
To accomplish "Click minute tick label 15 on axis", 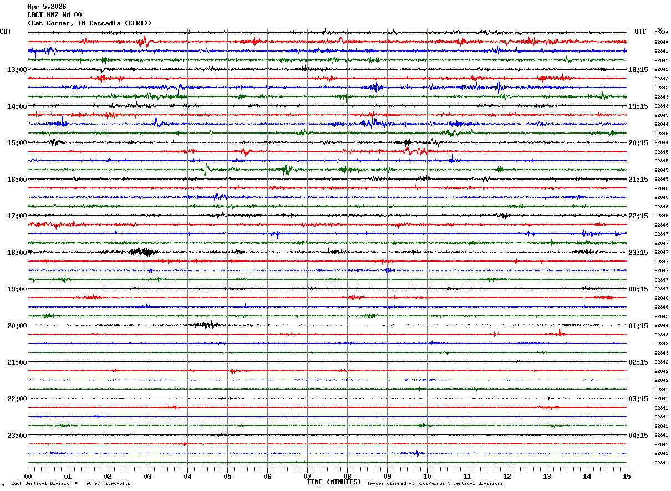I will 627,476.
